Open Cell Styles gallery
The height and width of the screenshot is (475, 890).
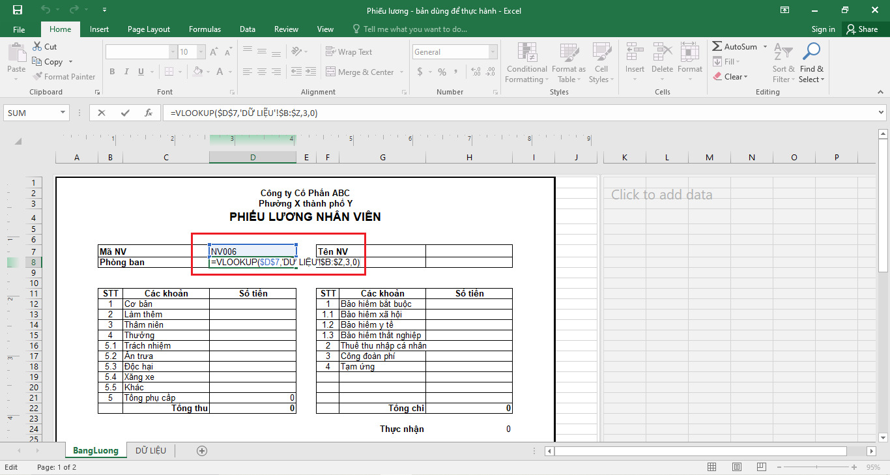[600, 63]
